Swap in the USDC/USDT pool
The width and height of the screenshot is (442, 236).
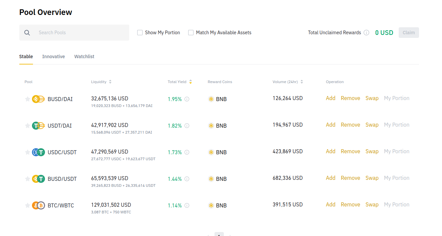(372, 152)
